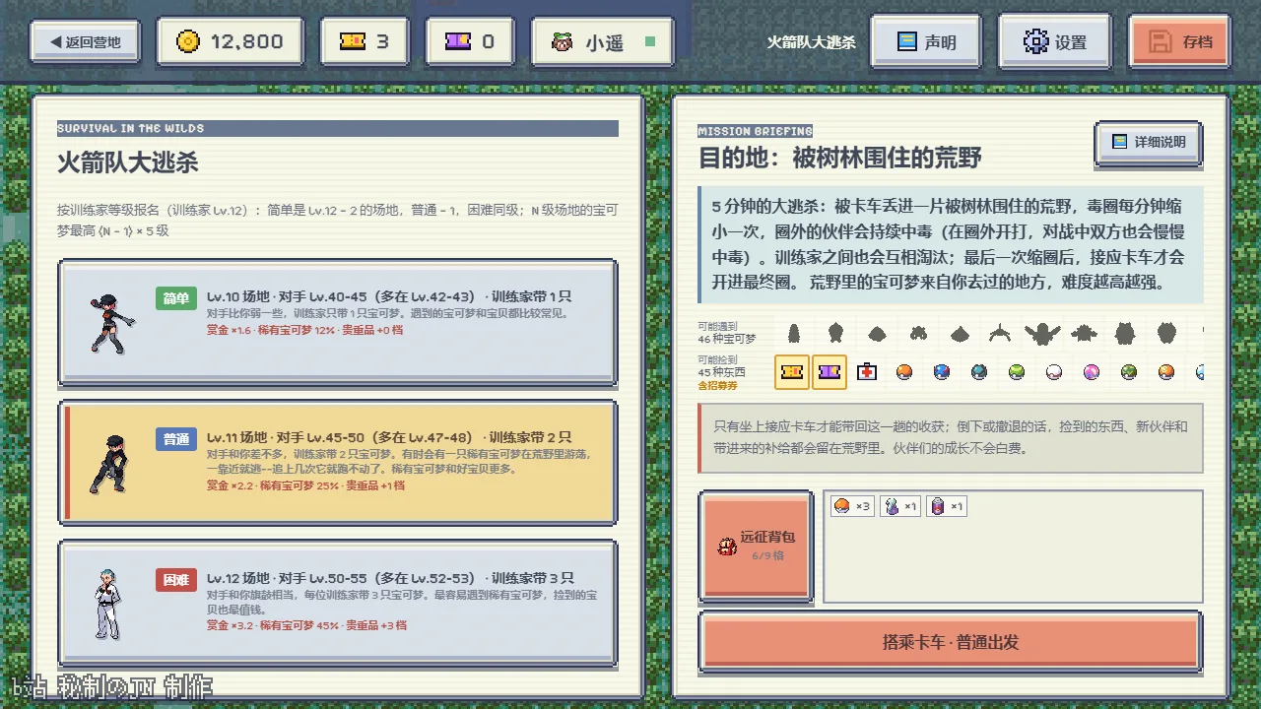Click the black-clad grunt sprite on the 普通 card
The height and width of the screenshot is (709, 1261).
click(x=108, y=463)
